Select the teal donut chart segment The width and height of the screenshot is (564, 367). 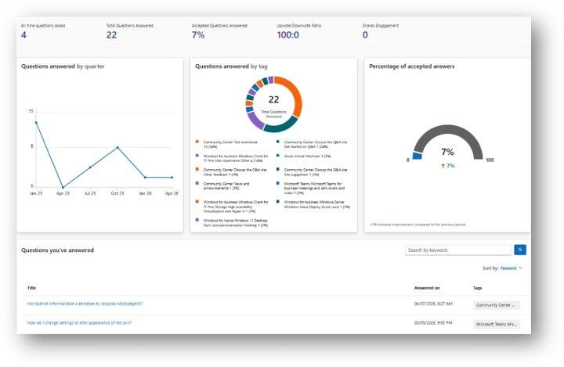[281, 125]
